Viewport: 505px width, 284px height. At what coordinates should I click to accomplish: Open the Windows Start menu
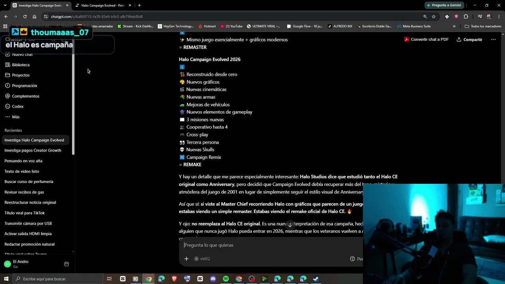point(6,279)
